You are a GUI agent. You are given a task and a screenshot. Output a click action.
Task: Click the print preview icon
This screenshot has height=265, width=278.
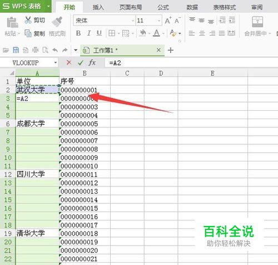tap(45, 50)
